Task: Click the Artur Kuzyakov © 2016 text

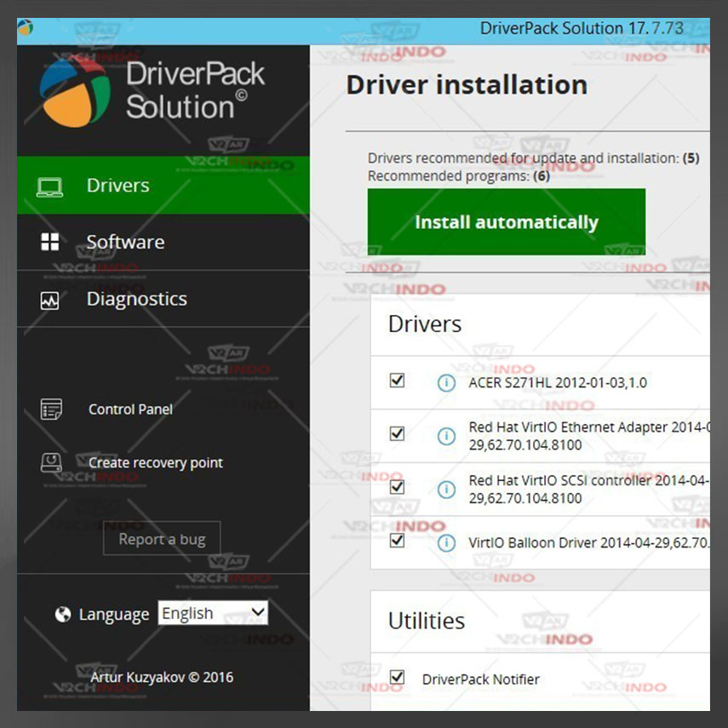Action: point(162,678)
